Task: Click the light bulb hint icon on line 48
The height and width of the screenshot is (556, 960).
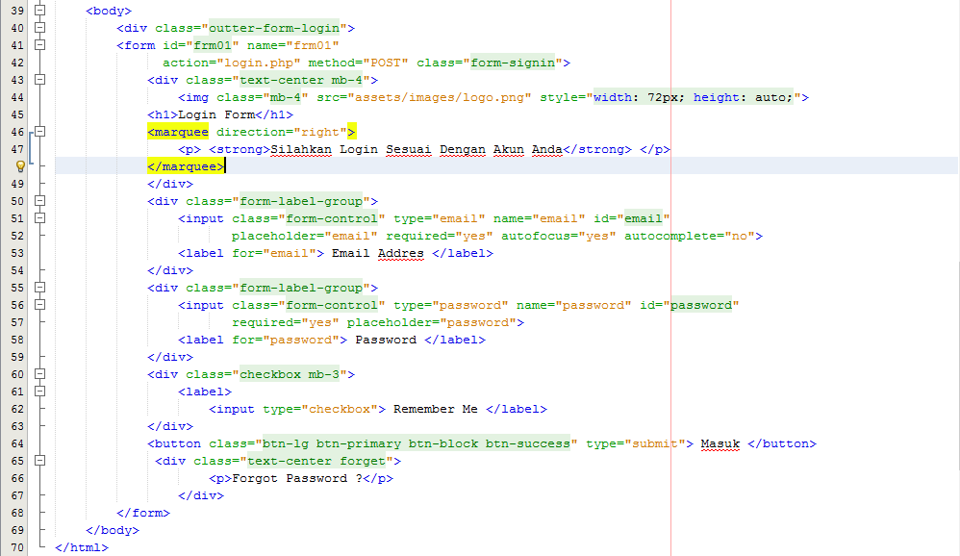Action: [18, 166]
